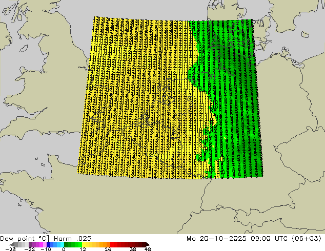
Task: Click the legend value '0'
Action: [64, 249]
